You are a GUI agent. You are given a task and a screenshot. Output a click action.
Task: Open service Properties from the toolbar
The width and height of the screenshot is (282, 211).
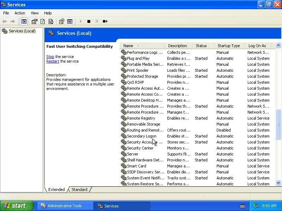tap(34, 21)
